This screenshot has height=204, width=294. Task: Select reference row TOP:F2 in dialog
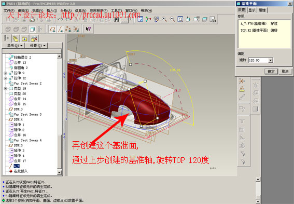click(x=259, y=31)
